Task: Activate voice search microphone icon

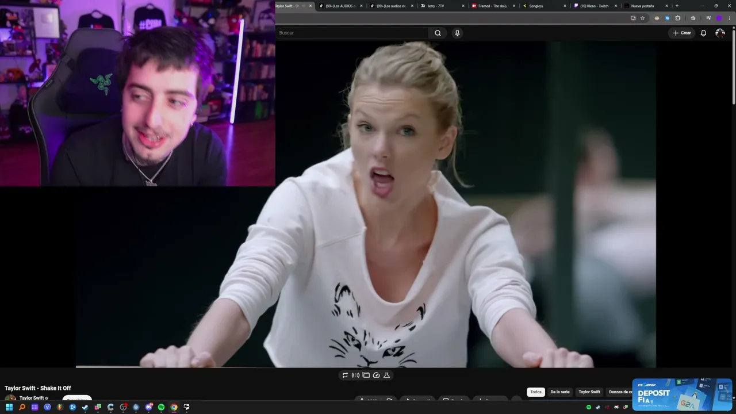Action: coord(457,33)
